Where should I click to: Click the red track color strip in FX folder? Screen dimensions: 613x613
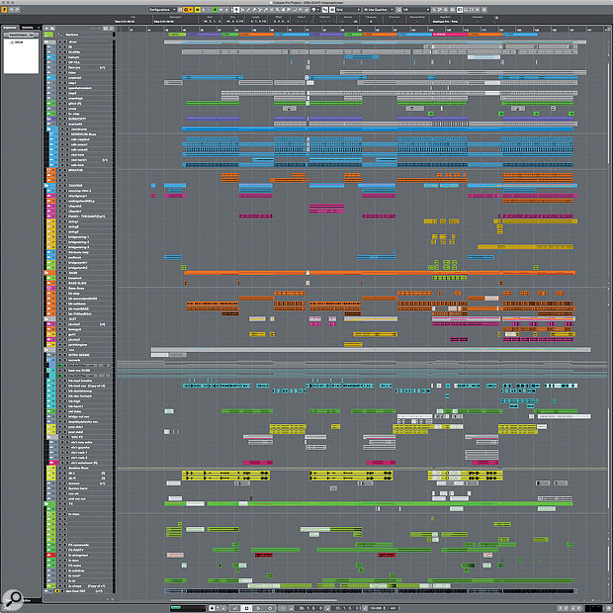point(51,555)
